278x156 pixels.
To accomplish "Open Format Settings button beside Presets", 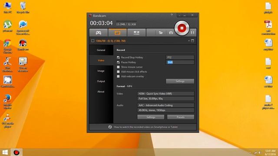I will (151, 117).
